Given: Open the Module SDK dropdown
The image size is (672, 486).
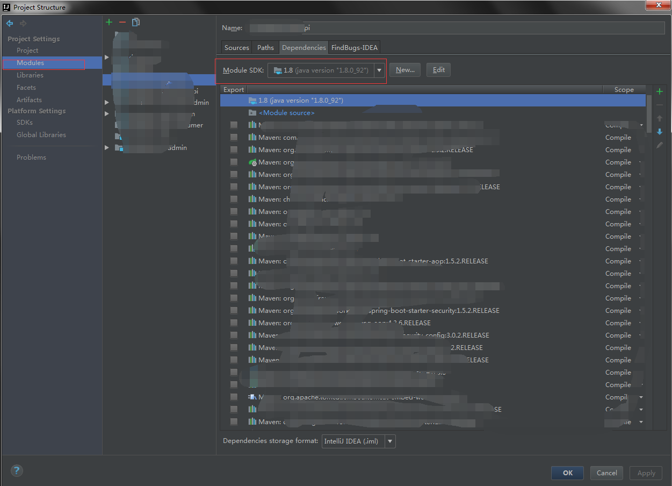Looking at the screenshot, I should tap(380, 70).
